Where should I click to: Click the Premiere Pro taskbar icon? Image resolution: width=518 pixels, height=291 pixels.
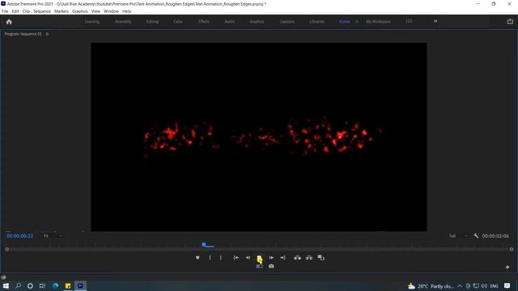(x=80, y=285)
